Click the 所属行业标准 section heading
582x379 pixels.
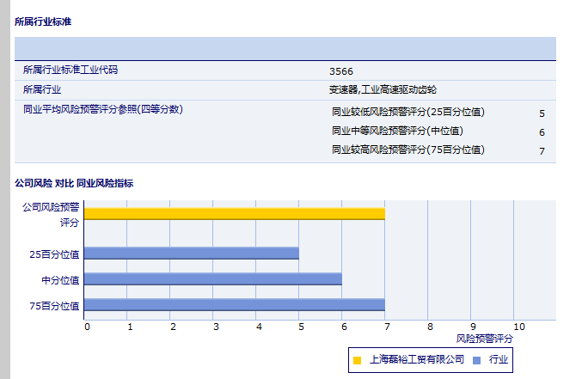click(43, 21)
